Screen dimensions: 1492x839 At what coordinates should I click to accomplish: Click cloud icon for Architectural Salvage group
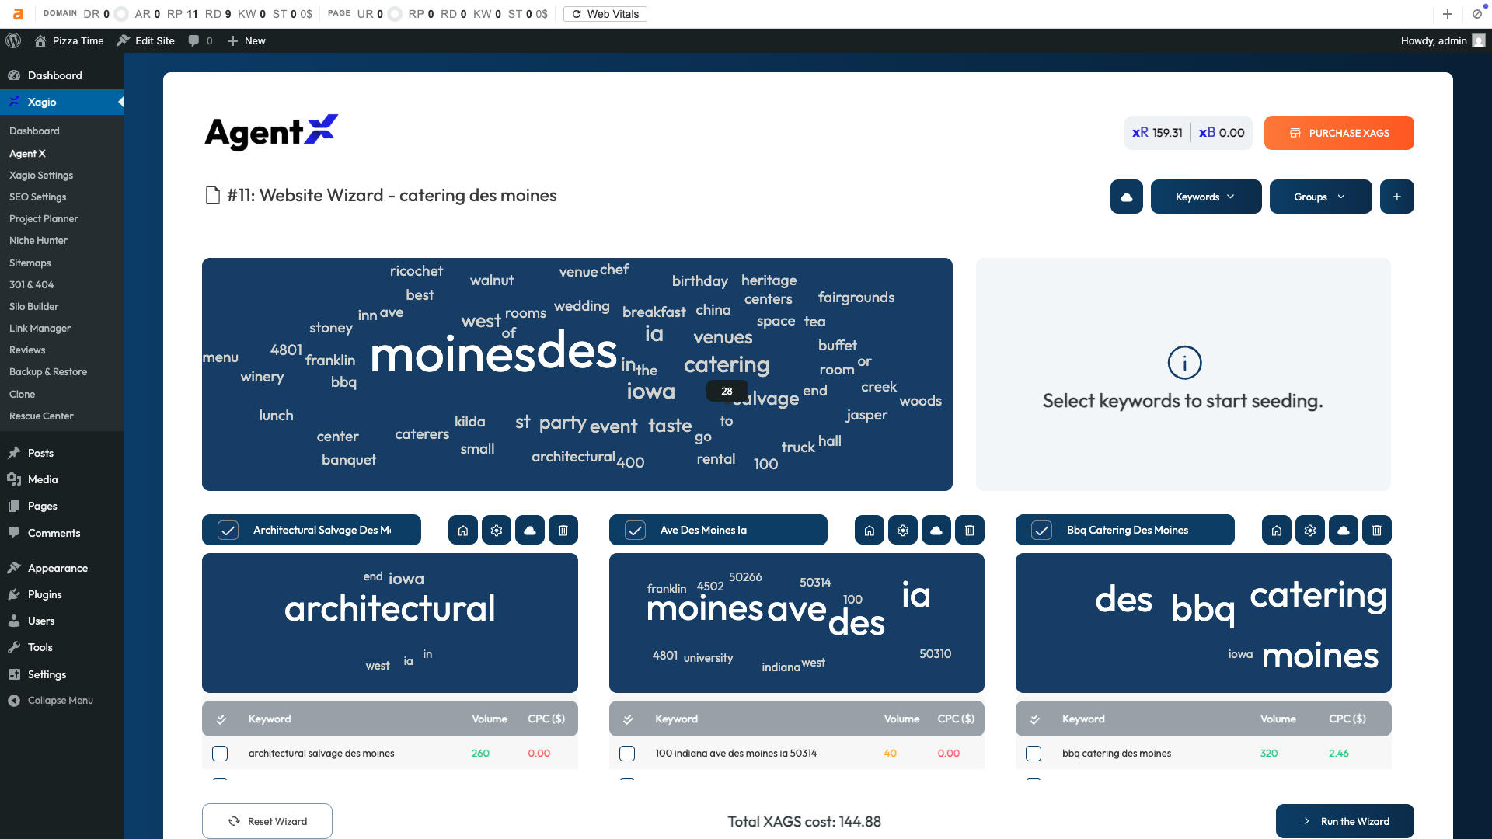530,531
